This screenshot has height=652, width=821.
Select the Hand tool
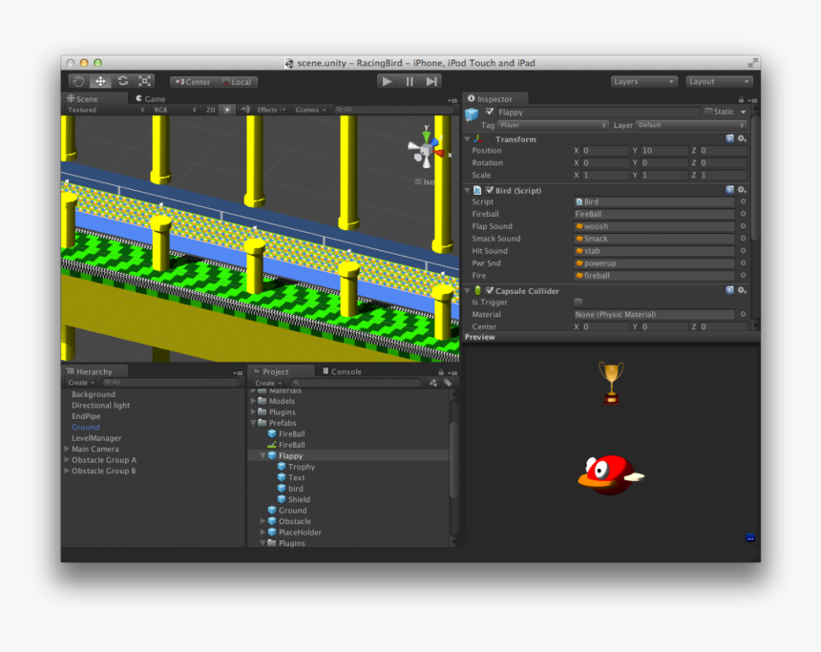pos(78,81)
